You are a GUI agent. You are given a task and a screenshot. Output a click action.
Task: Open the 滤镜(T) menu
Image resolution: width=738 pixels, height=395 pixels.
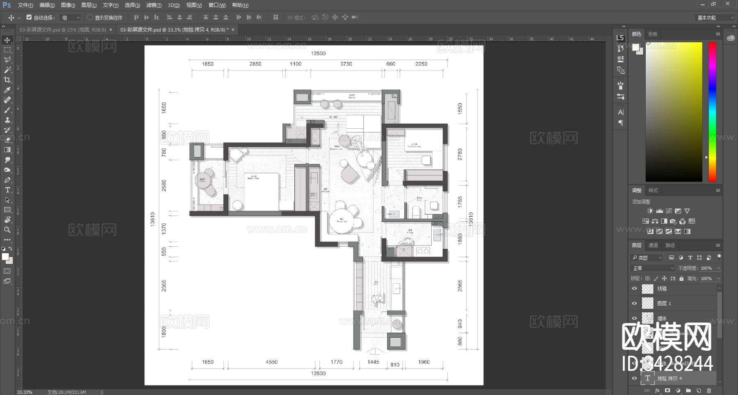[x=154, y=5]
